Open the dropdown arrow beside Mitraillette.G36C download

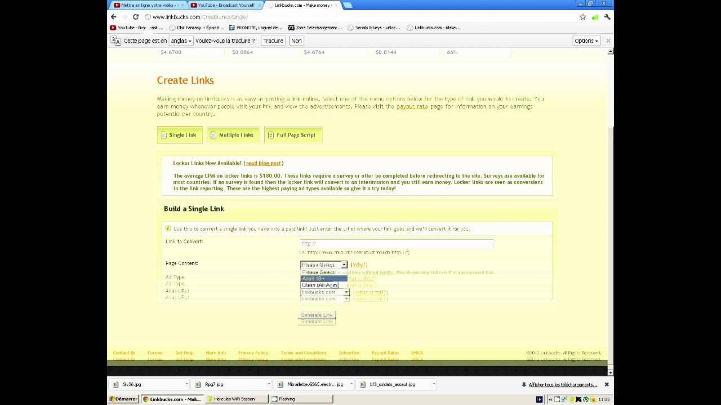[351, 385]
